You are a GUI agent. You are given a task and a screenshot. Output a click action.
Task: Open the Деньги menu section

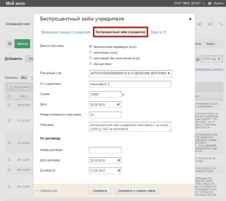(x=22, y=44)
